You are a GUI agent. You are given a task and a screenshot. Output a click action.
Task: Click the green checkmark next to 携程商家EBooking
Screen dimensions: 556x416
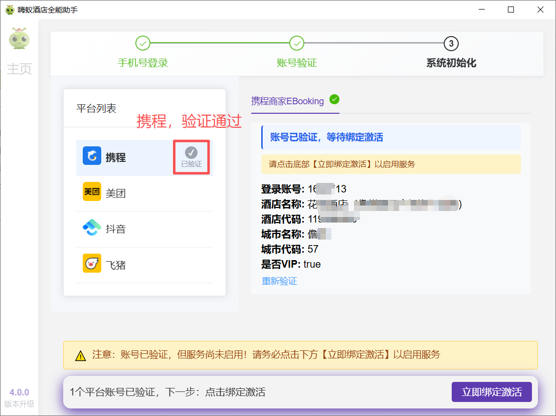334,99
